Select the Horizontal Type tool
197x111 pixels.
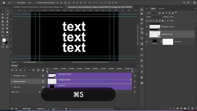7,25
